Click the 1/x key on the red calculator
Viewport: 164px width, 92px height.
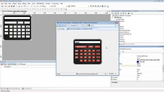click(x=98, y=57)
